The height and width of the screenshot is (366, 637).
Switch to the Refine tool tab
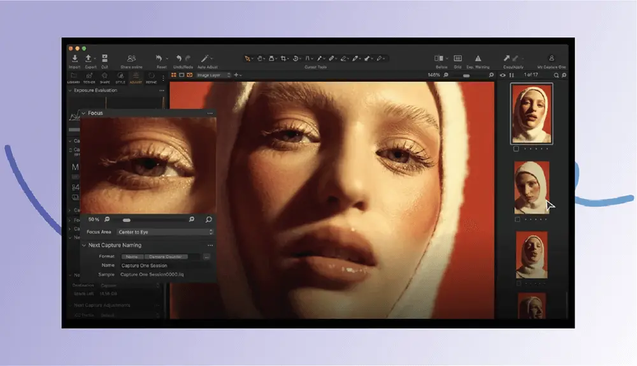151,78
